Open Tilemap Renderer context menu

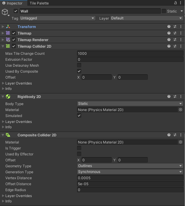pos(181,40)
